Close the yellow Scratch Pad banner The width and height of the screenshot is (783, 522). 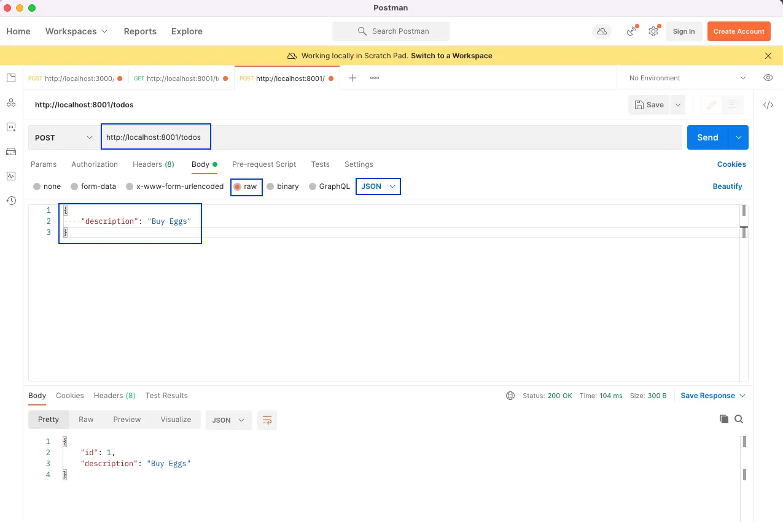[x=768, y=56]
